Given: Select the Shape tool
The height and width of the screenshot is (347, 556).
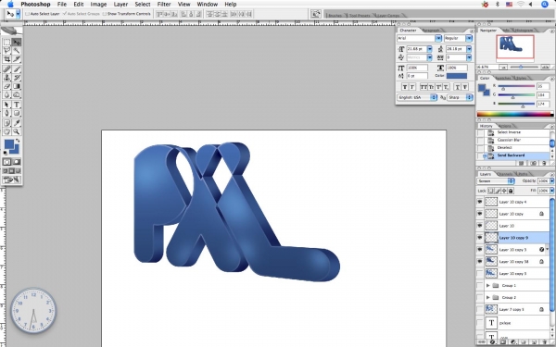Looking at the screenshot, I should pyautogui.click(x=17, y=113).
